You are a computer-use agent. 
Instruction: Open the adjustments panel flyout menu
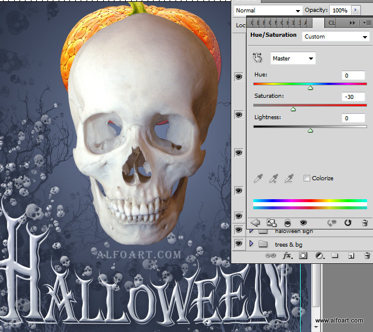coord(367,23)
